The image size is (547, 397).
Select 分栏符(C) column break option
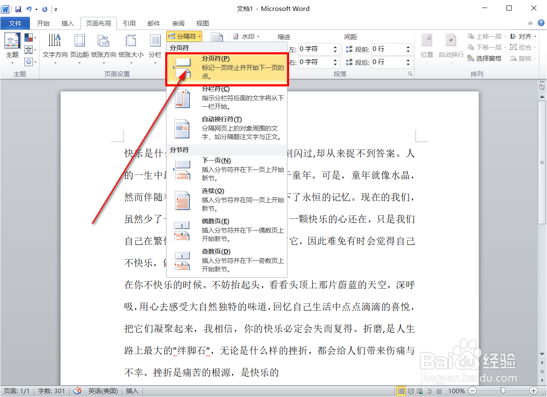[x=227, y=98]
